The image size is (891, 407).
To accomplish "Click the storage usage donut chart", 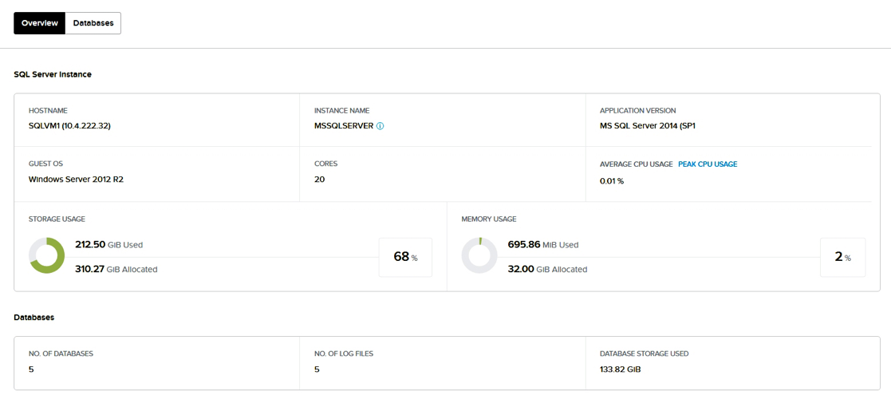I will click(x=46, y=255).
